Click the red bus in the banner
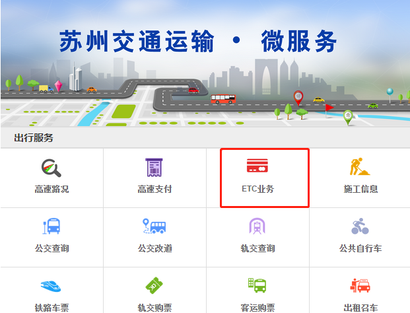Viewport: 410px width, 313px height. 223,99
